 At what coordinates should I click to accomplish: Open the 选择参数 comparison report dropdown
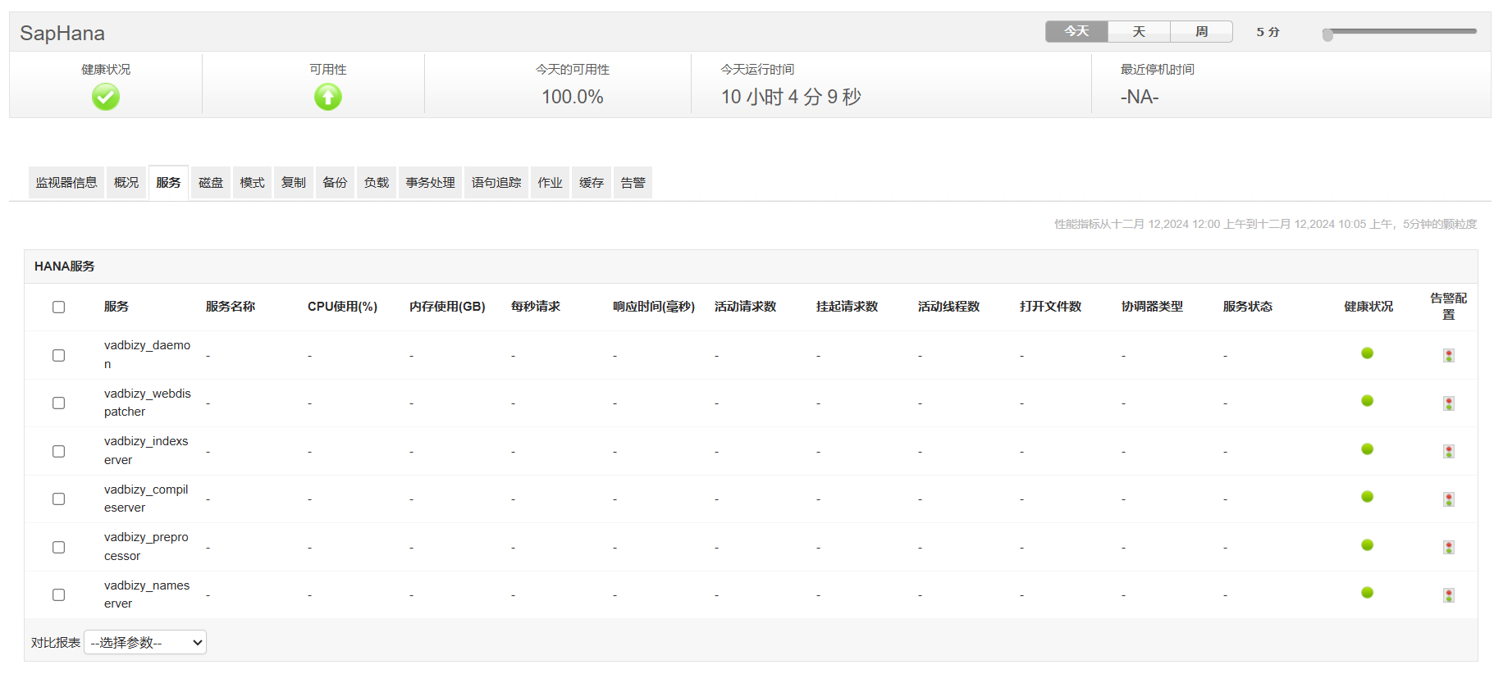click(145, 643)
